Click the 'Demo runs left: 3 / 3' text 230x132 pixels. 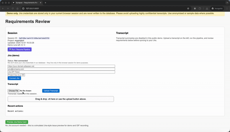click(16, 45)
